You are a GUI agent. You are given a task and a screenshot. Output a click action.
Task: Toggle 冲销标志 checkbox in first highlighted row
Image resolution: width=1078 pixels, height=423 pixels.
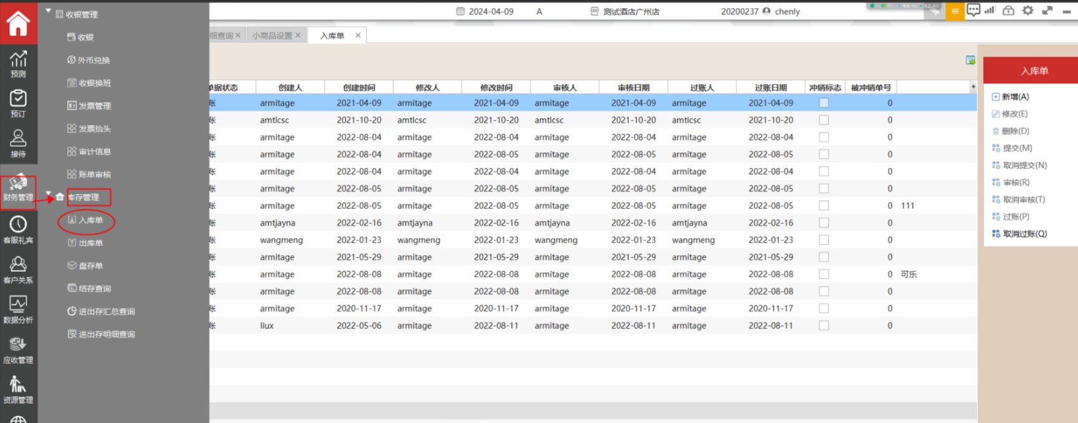824,103
